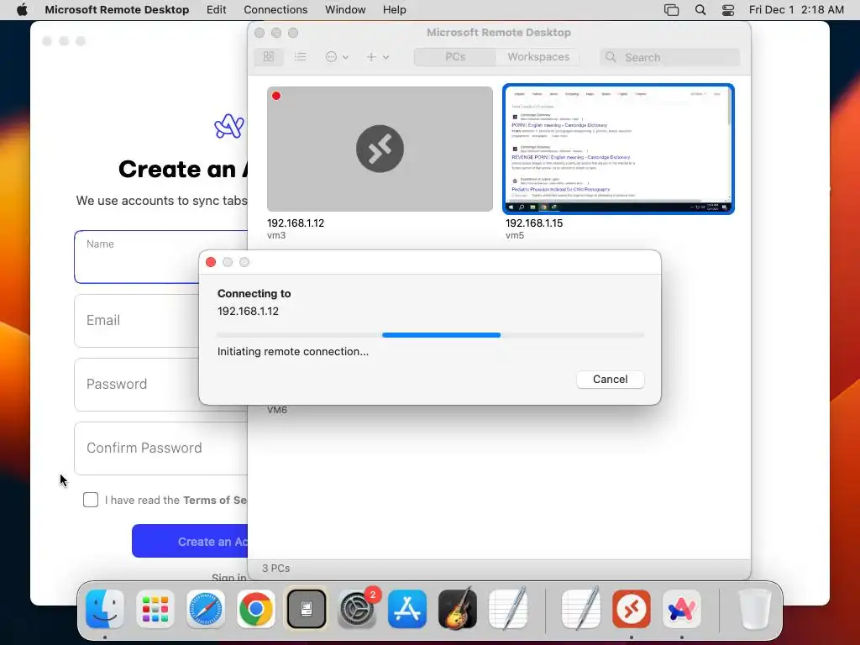Image resolution: width=860 pixels, height=645 pixels.
Task: Open the Edit menu
Action: click(x=216, y=9)
